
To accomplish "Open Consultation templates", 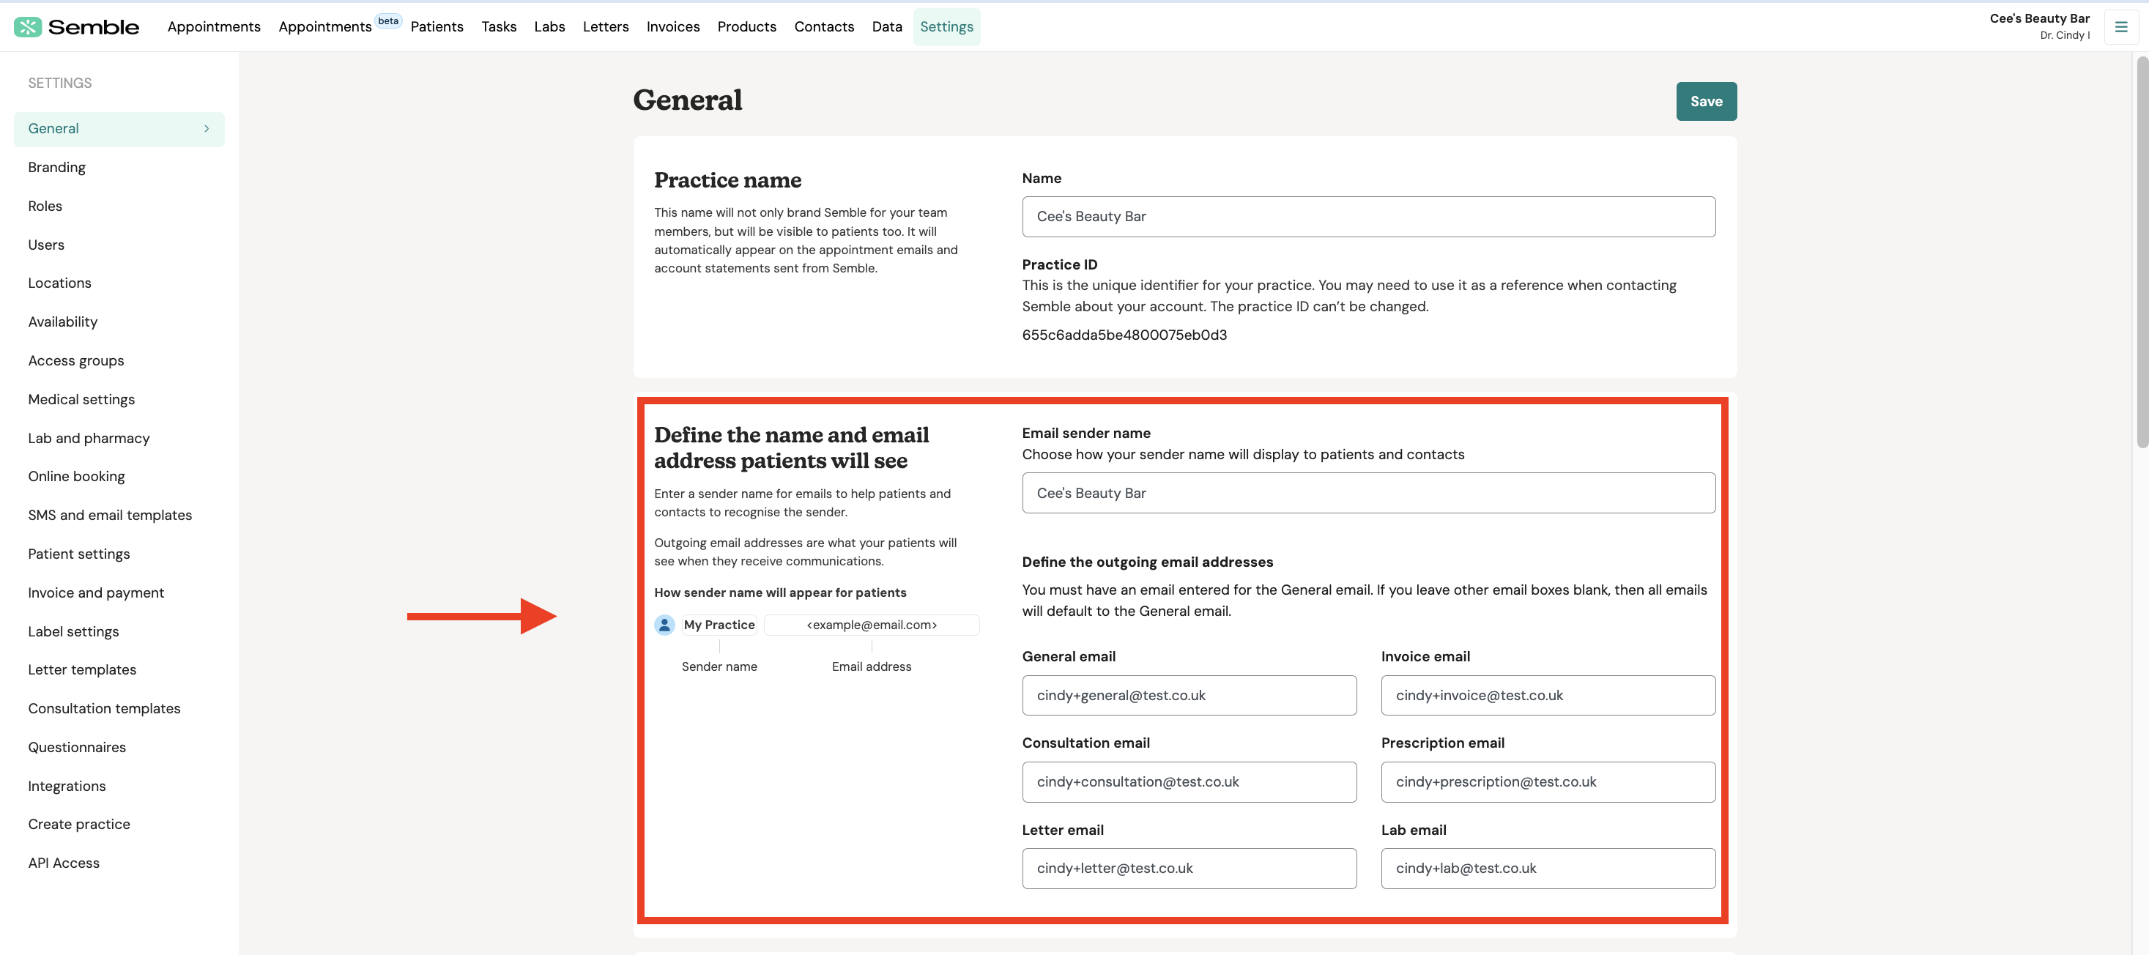I will [x=104, y=709].
